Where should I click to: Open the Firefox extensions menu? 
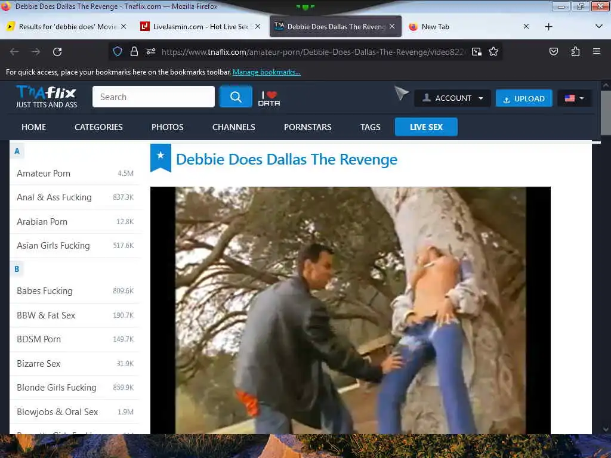(575, 51)
